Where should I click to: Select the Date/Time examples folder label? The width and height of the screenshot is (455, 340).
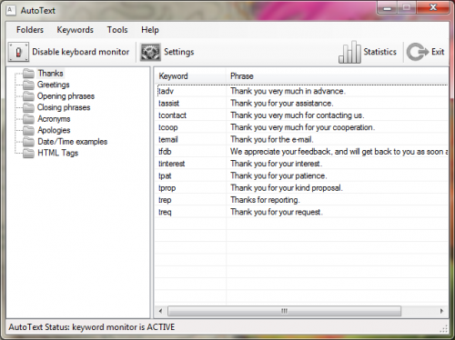pyautogui.click(x=72, y=142)
